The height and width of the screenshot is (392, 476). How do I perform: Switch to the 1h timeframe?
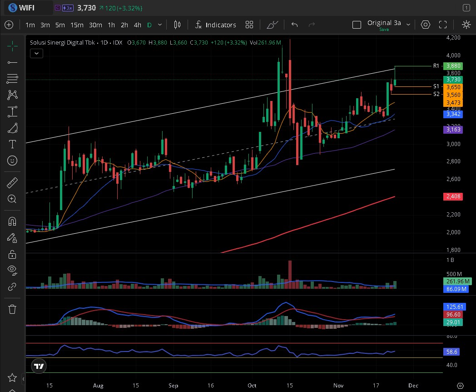(111, 25)
